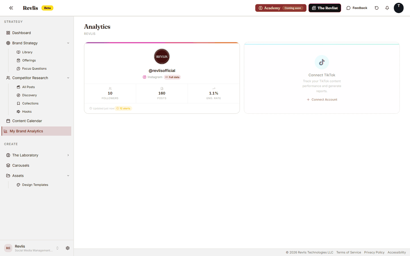Open user avatar T menu
Viewport: 410px width, 256px height.
[x=399, y=8]
